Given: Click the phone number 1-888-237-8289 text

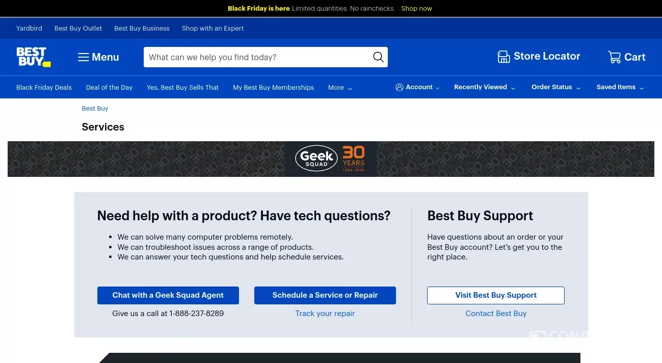Looking at the screenshot, I should coord(197,314).
